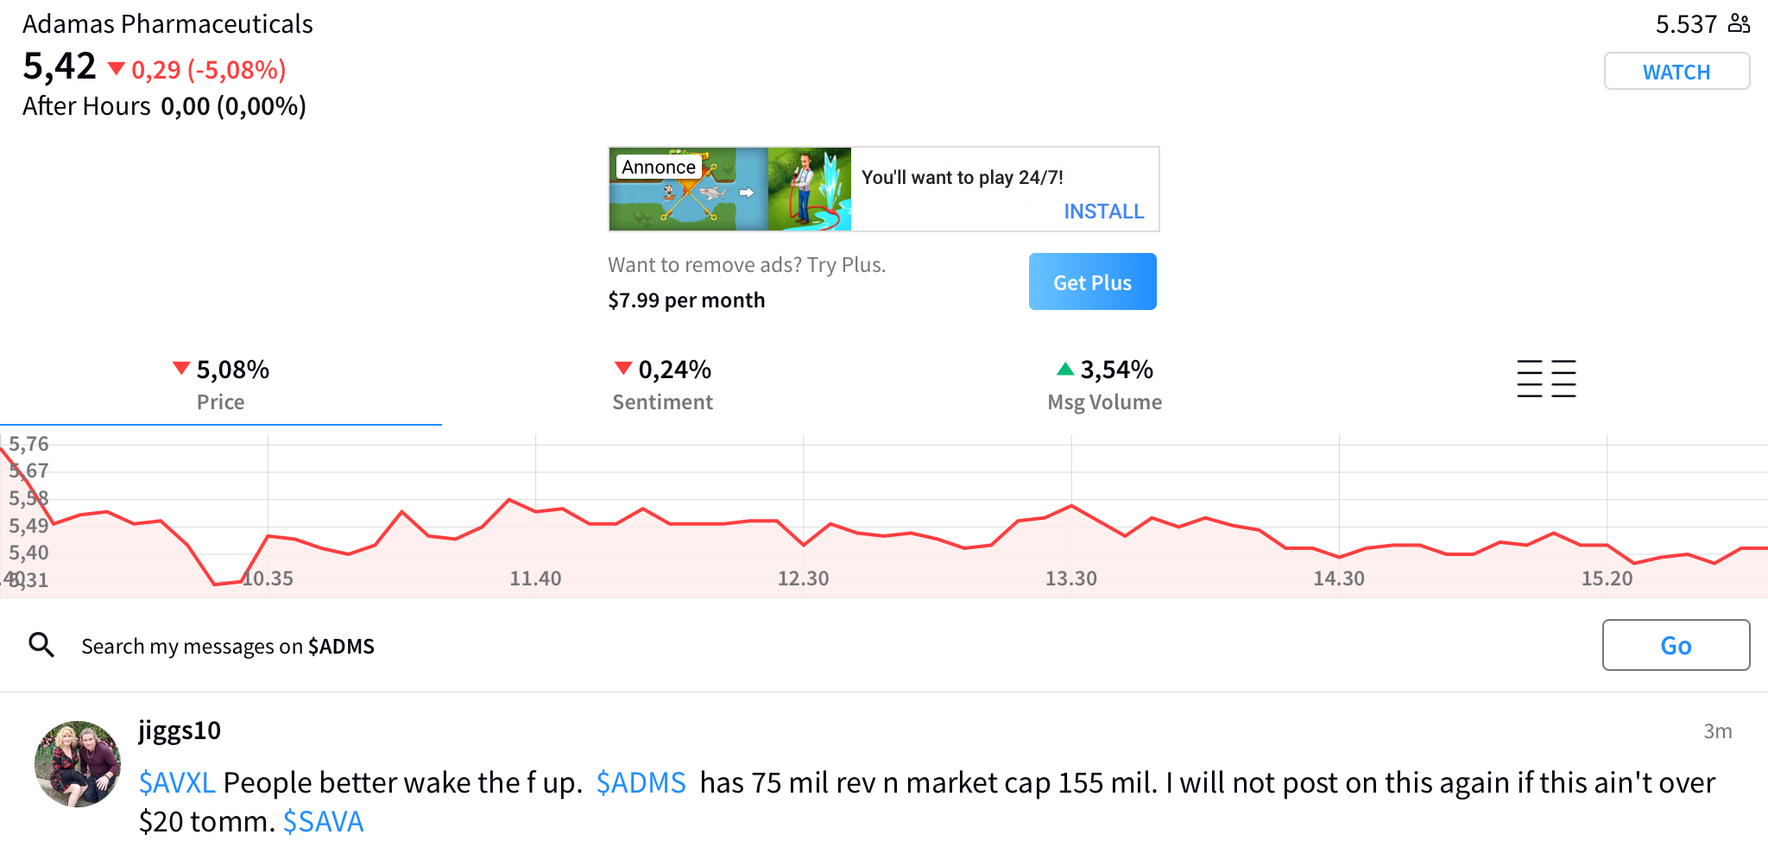Click the Go button
The height and width of the screenshot is (866, 1768).
1676,645
